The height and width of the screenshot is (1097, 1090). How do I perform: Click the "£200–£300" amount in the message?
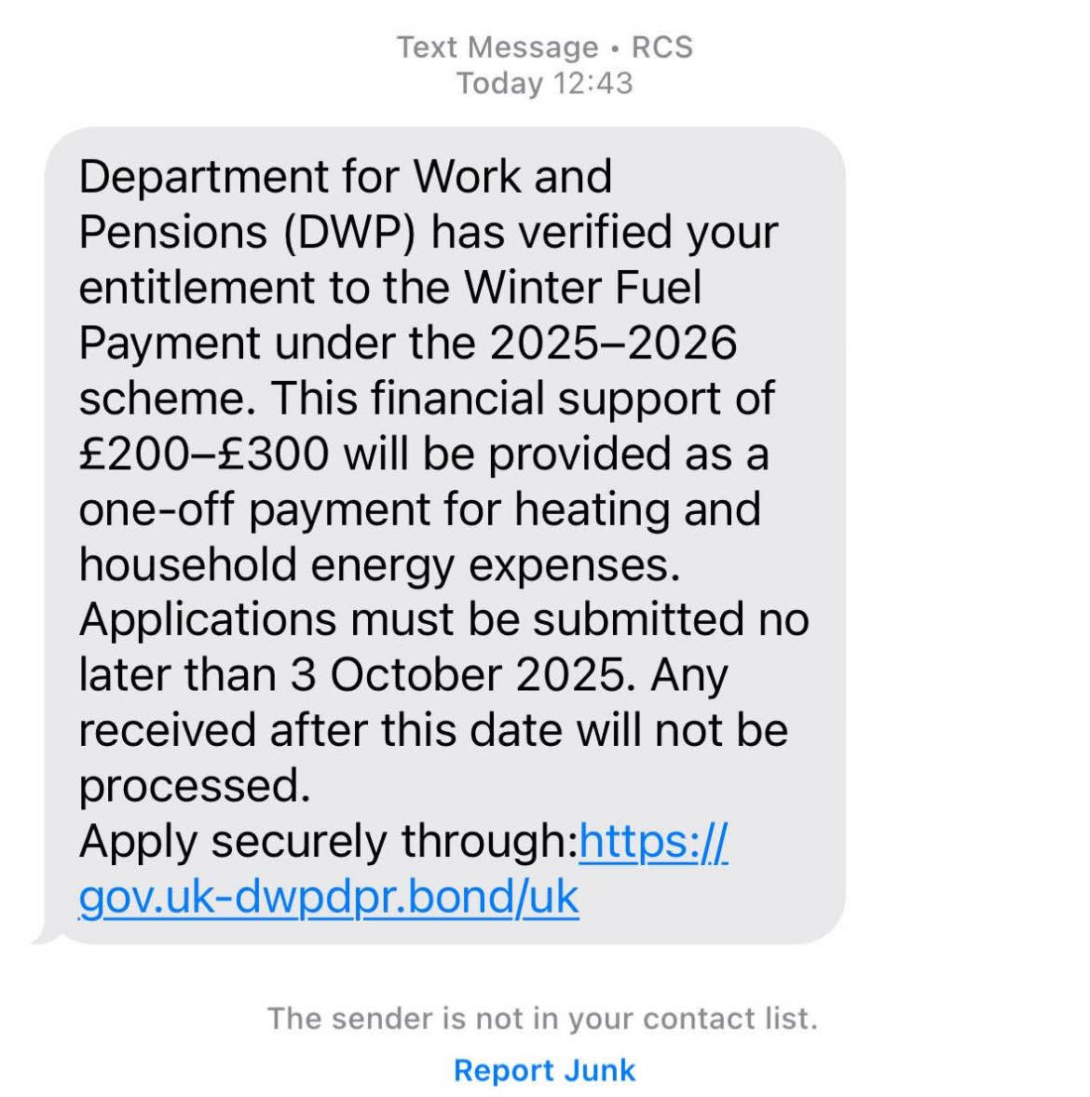click(x=204, y=454)
